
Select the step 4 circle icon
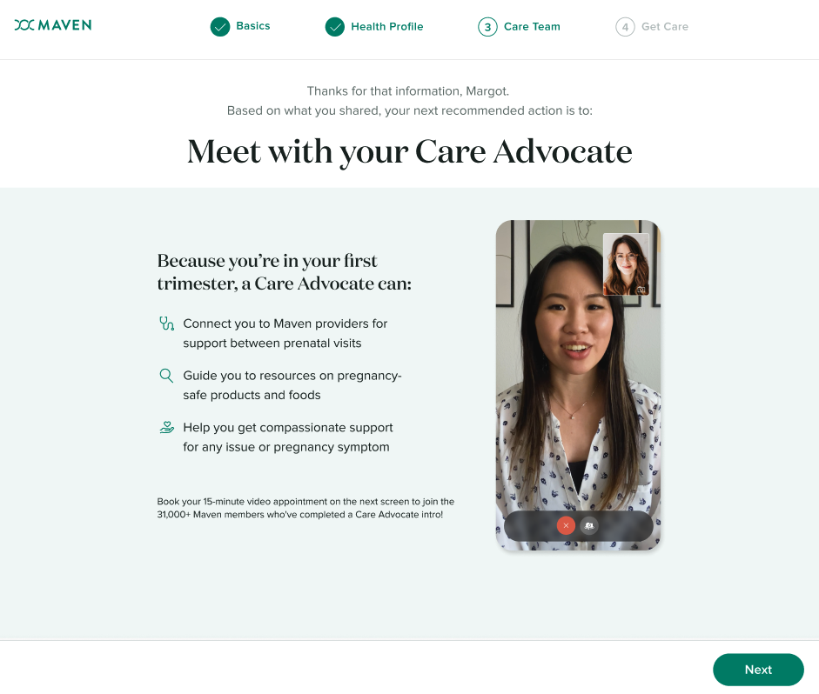click(625, 27)
